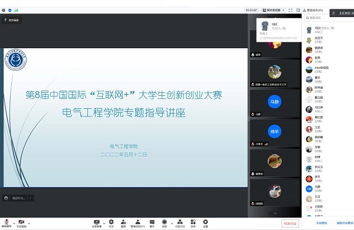Viewport: 354px width, 230px height.
Task: Open the apps grid icon
Action: (x=193, y=224)
